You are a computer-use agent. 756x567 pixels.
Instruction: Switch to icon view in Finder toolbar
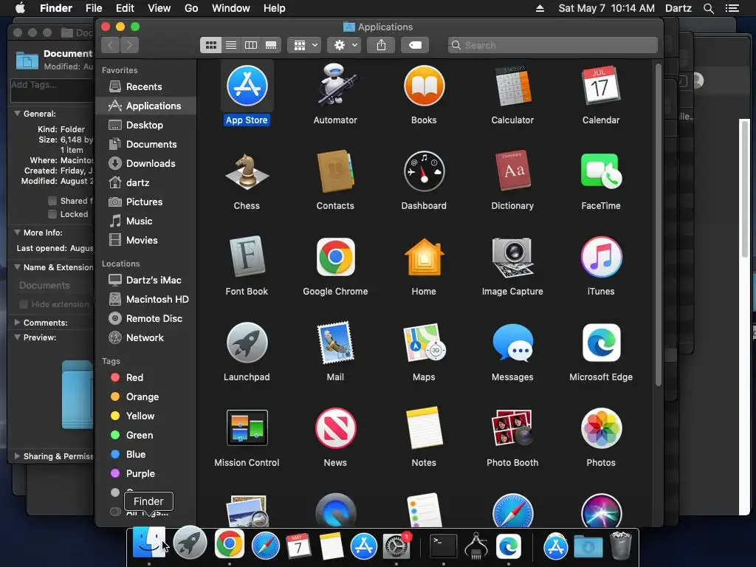point(210,45)
